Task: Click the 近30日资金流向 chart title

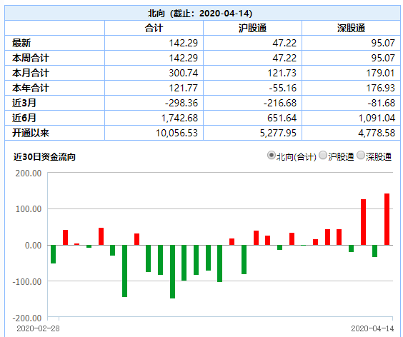Action: pos(44,156)
